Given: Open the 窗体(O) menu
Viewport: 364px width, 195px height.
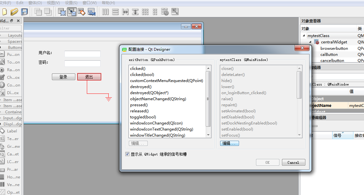Looking at the screenshot, I should [35, 3].
